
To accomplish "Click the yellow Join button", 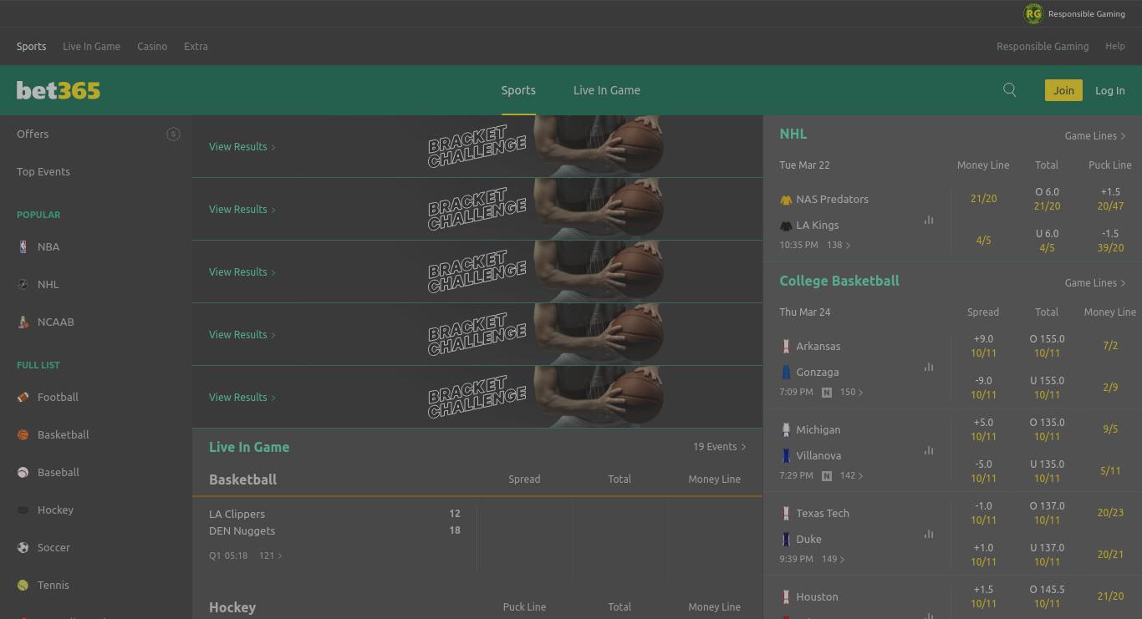I will pos(1063,90).
